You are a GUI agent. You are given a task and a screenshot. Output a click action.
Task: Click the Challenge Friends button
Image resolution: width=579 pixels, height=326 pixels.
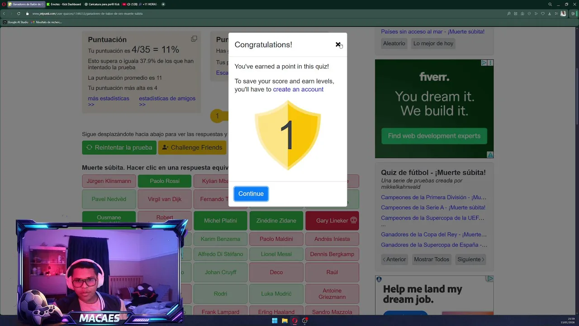click(x=192, y=148)
